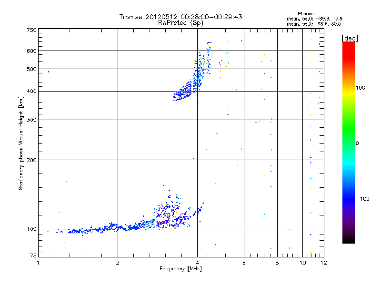
Task: Click the colorbar "100" tick label
Action: (x=361, y=88)
